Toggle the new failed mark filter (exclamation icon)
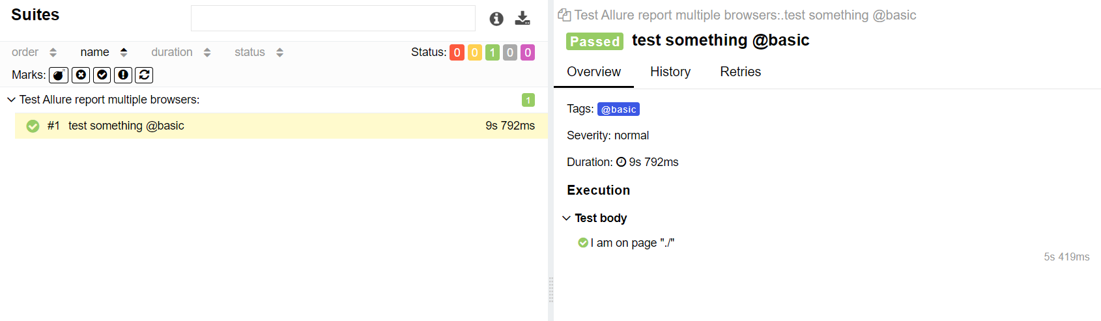This screenshot has width=1101, height=321. pos(123,75)
